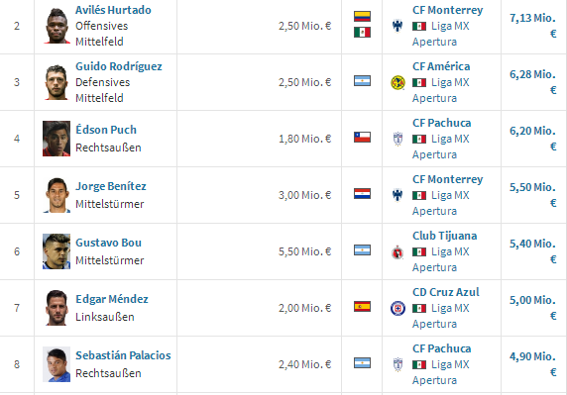Click the Club Tijuana club crest
The width and height of the screenshot is (567, 395).
click(x=397, y=252)
